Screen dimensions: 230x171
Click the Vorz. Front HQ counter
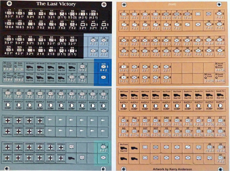pos(209,78)
